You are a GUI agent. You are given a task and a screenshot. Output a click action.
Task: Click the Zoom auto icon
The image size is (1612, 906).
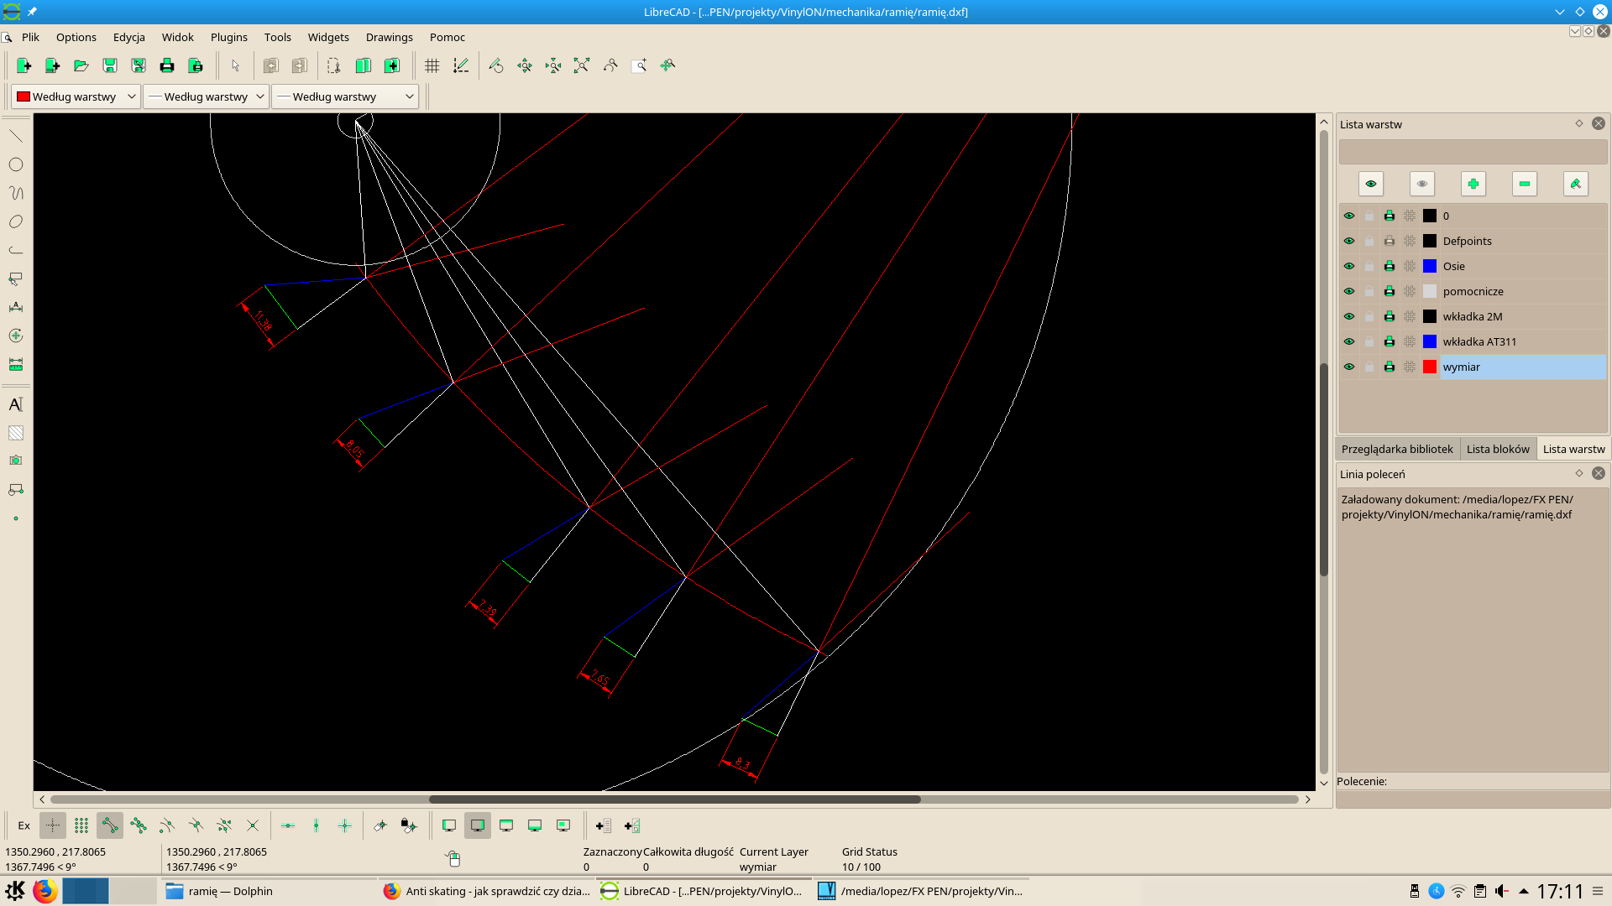[582, 65]
